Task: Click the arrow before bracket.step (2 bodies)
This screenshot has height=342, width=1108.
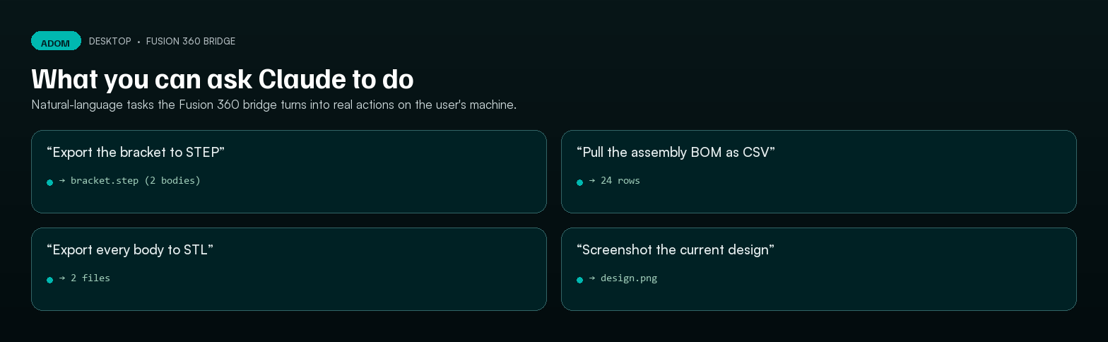Action: click(x=62, y=180)
